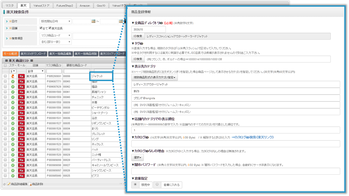Open the start-date calendar picker icon
The image size is (349, 196).
coord(94,21)
